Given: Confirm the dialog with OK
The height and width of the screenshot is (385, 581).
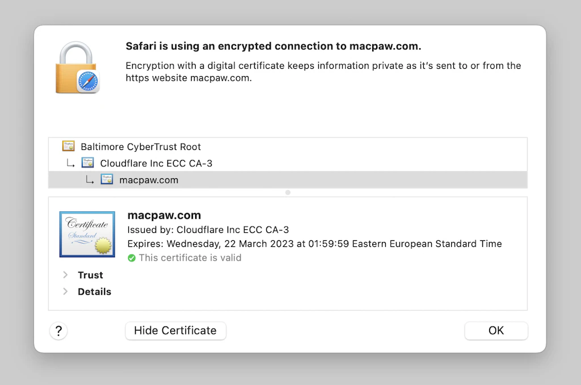Looking at the screenshot, I should 496,330.
